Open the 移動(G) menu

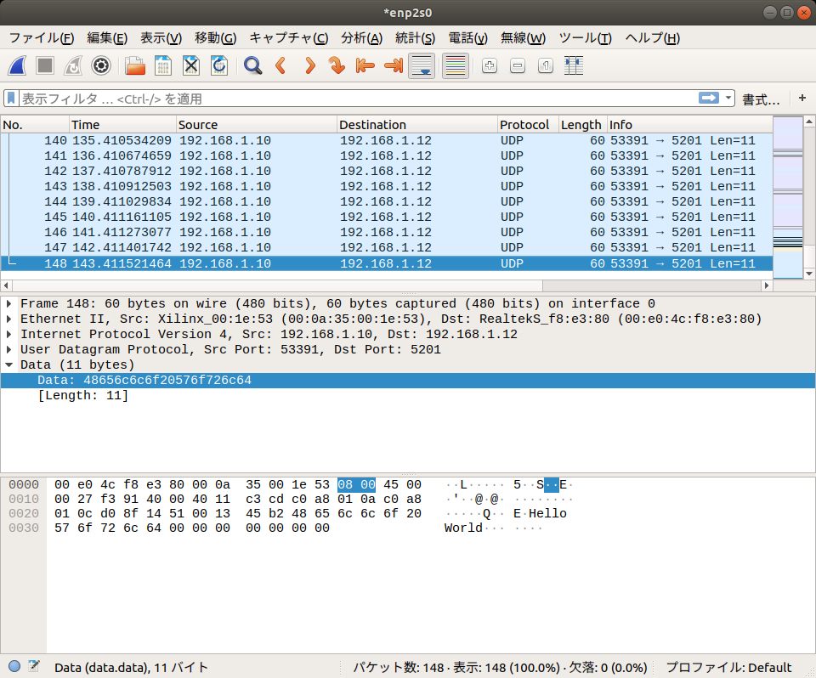[x=215, y=38]
